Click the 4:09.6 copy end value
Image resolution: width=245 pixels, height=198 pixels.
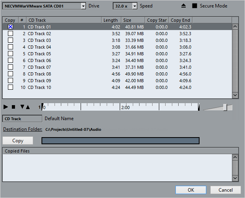pyautogui.click(x=185, y=81)
